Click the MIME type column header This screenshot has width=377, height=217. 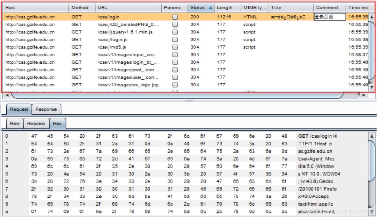point(254,8)
